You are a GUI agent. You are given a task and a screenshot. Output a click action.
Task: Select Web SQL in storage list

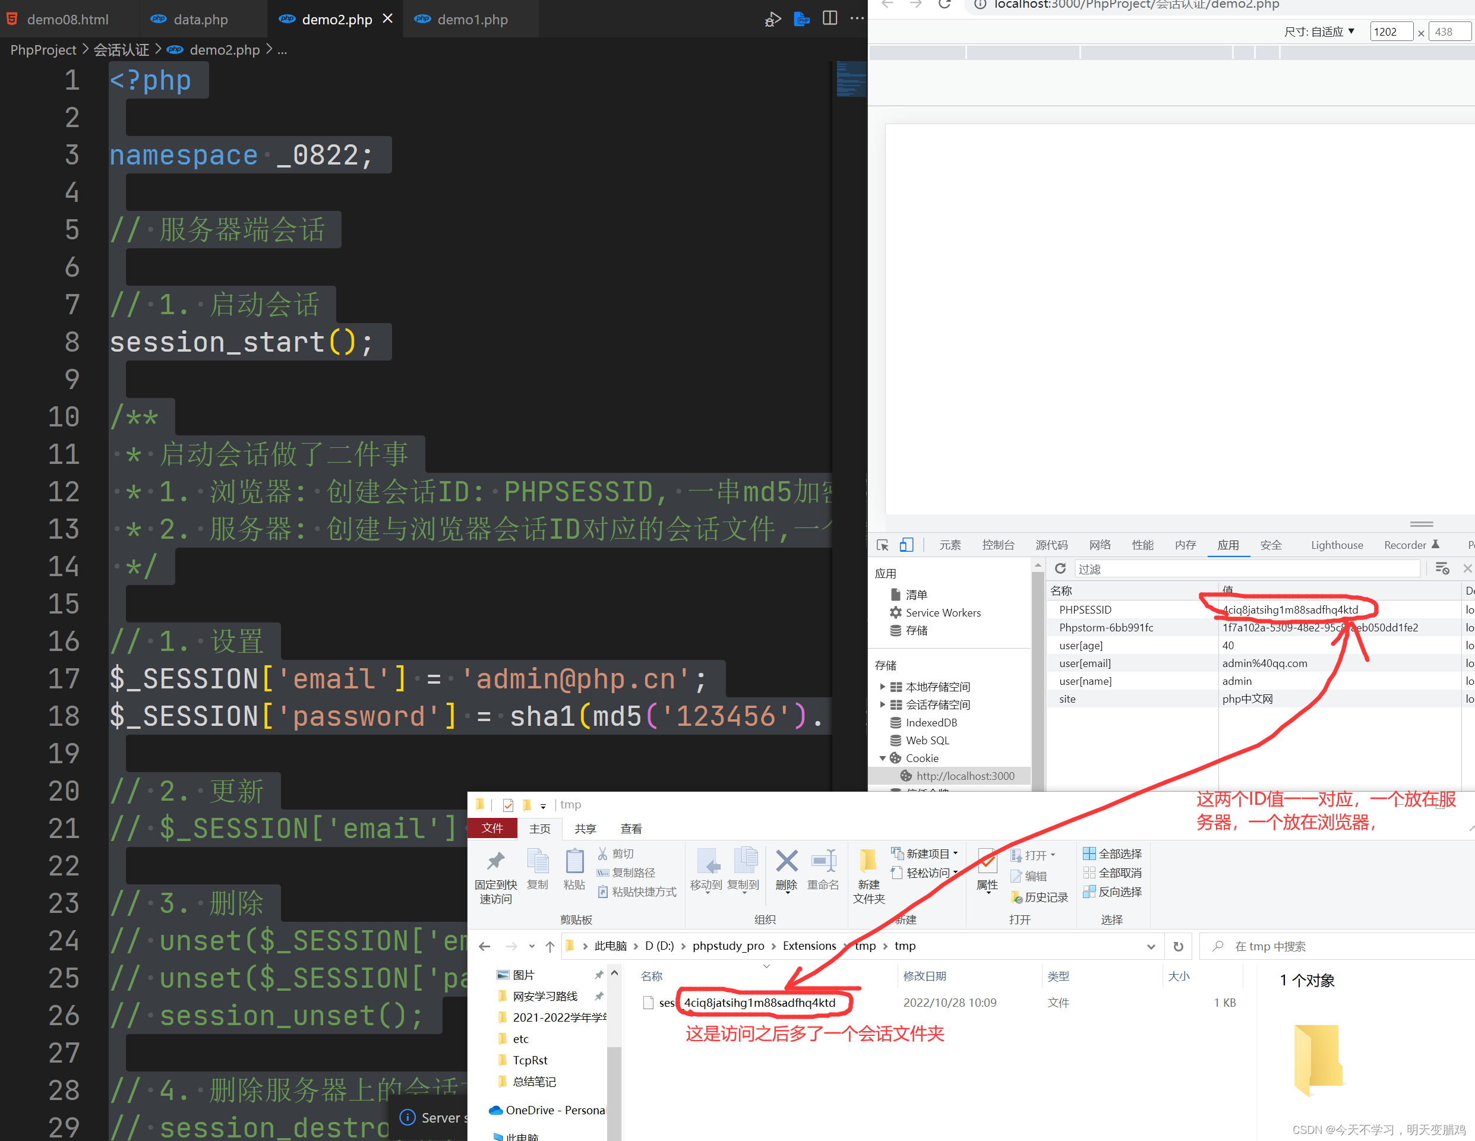click(927, 740)
